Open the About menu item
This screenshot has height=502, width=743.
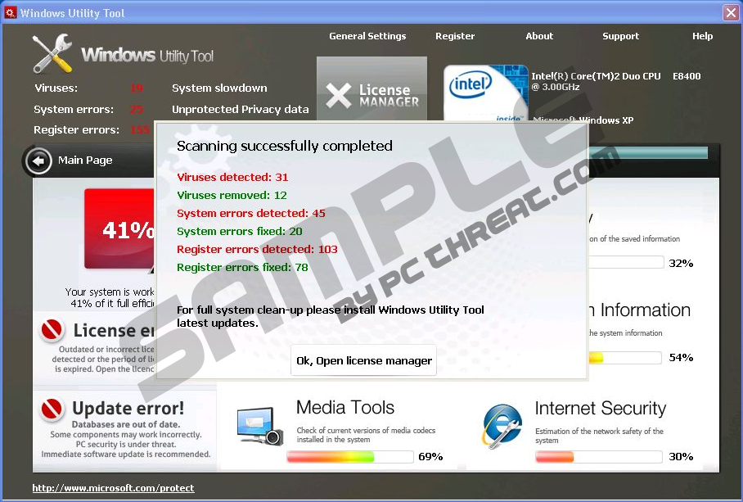[539, 36]
